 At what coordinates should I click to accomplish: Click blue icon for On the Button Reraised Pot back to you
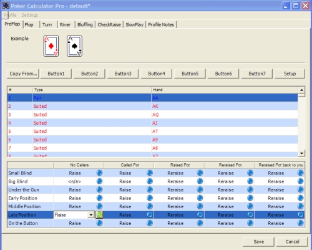pyautogui.click(x=300, y=223)
